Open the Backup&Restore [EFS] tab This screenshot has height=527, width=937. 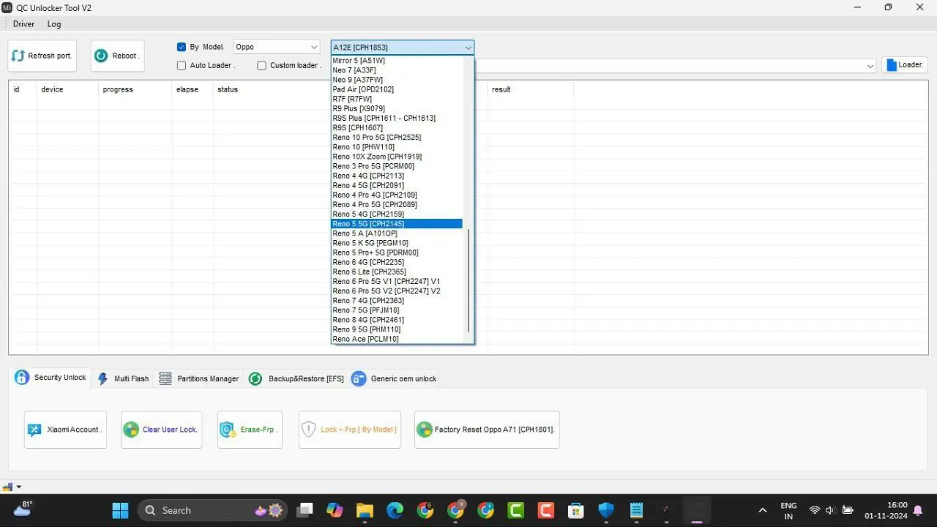tap(296, 378)
